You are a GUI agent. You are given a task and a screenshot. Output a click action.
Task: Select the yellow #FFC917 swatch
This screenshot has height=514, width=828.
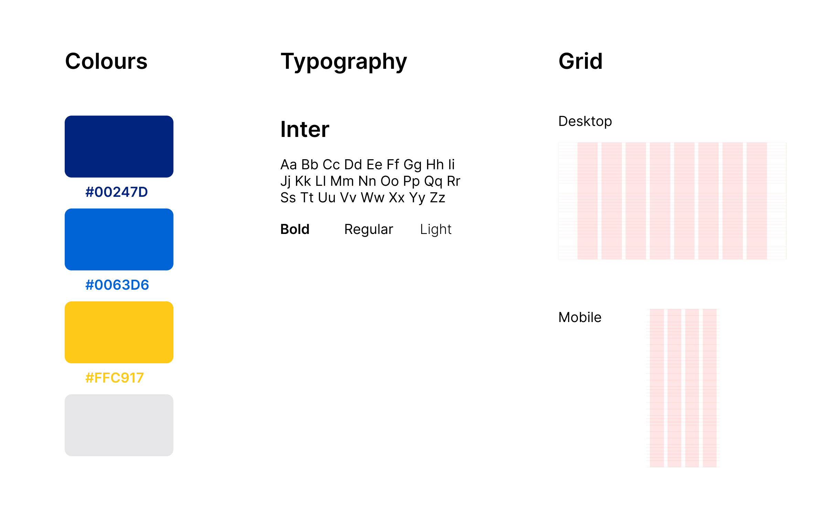coord(119,332)
